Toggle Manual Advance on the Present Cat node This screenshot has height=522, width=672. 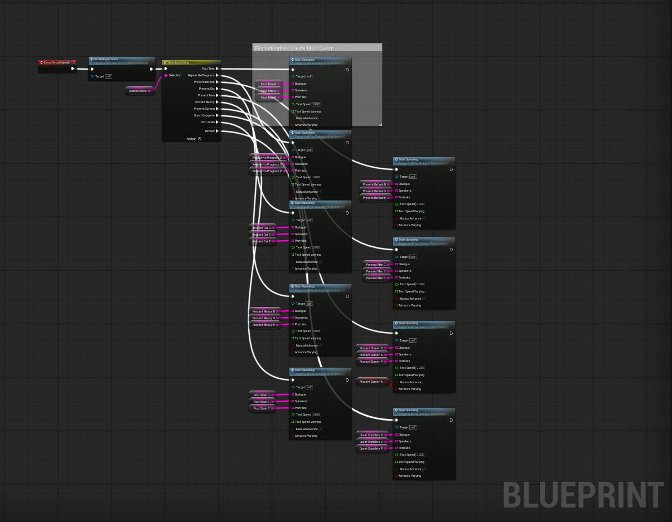click(x=321, y=262)
